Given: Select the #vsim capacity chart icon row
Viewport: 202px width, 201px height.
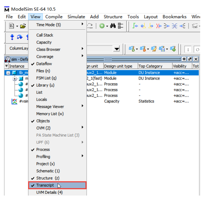Looking at the screenshot, I should tap(14, 101).
